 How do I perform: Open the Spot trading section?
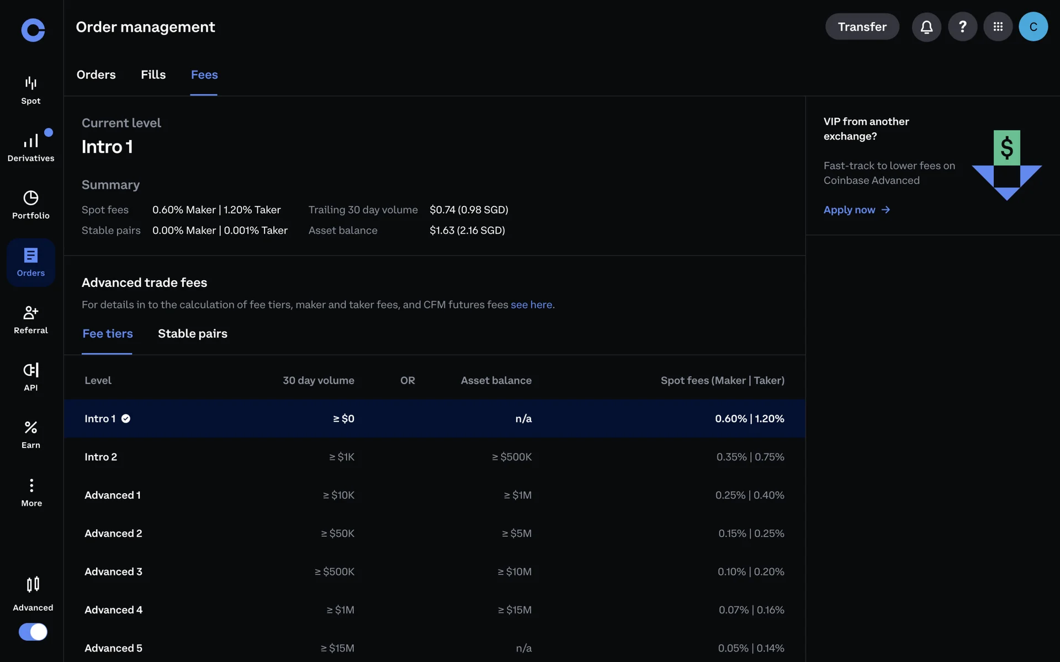31,90
